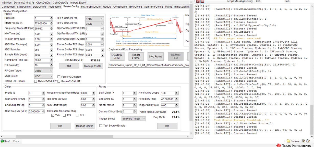Click the ADC data file path field

pyautogui.click(x=149, y=65)
